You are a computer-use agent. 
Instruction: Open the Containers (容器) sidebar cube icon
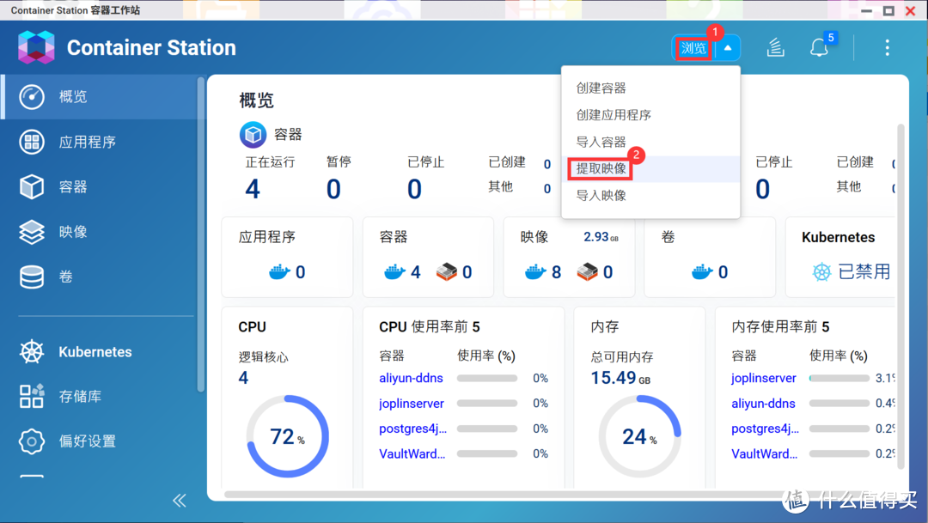32,187
